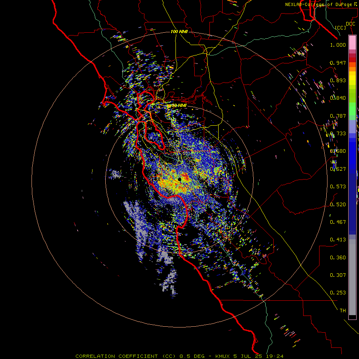Select the 0.413 legend value

[x=338, y=240]
